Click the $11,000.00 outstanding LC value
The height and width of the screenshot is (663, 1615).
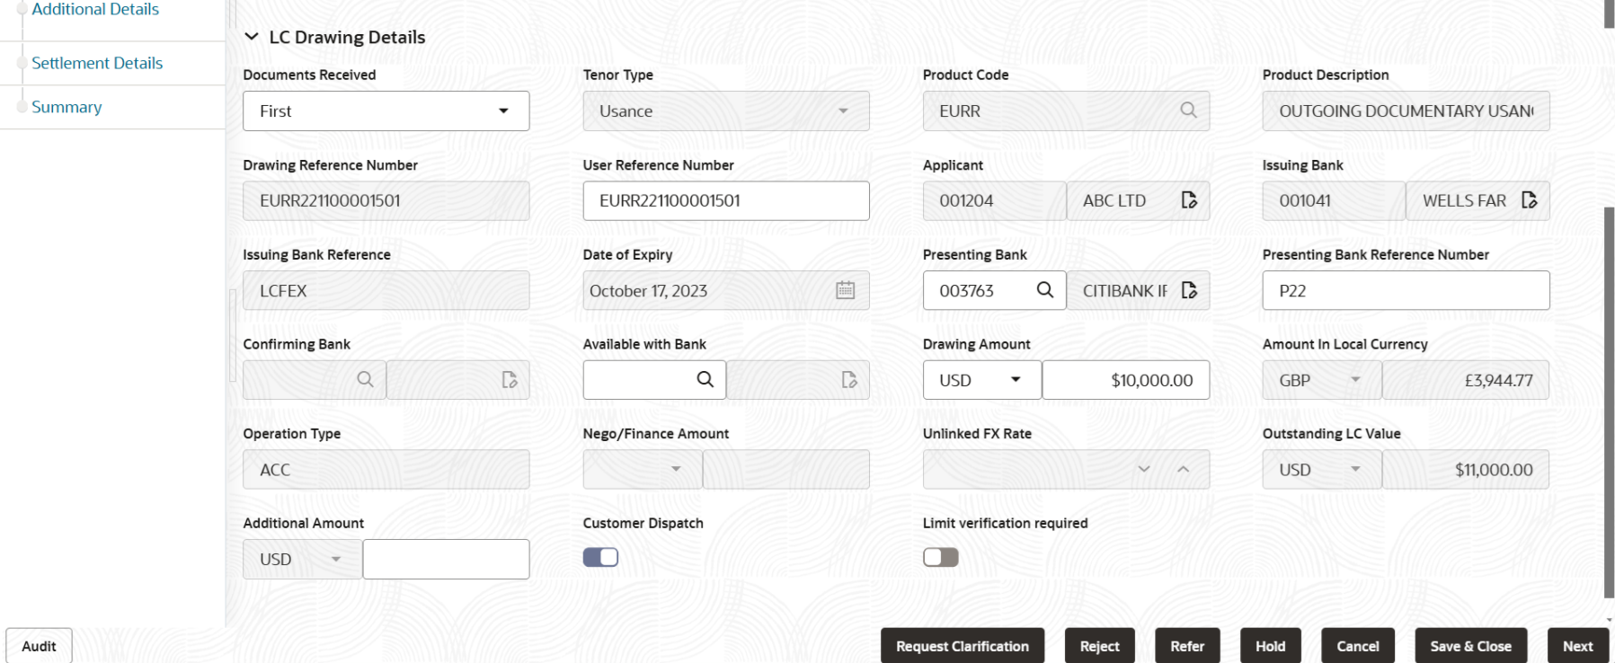click(1494, 469)
